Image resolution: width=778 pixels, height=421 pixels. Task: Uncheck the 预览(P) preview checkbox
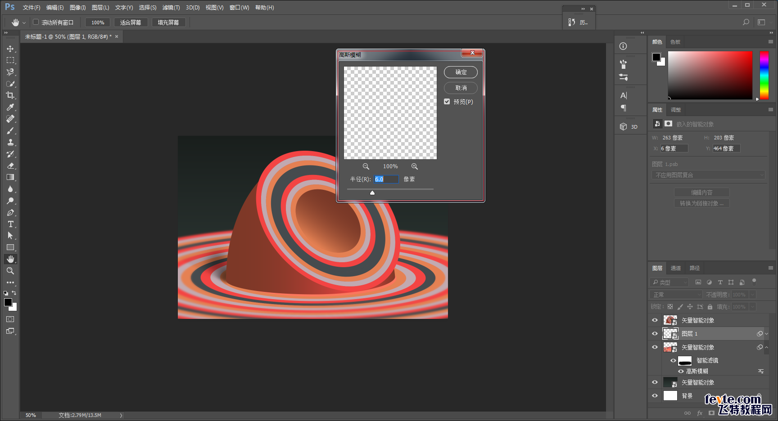coord(447,102)
